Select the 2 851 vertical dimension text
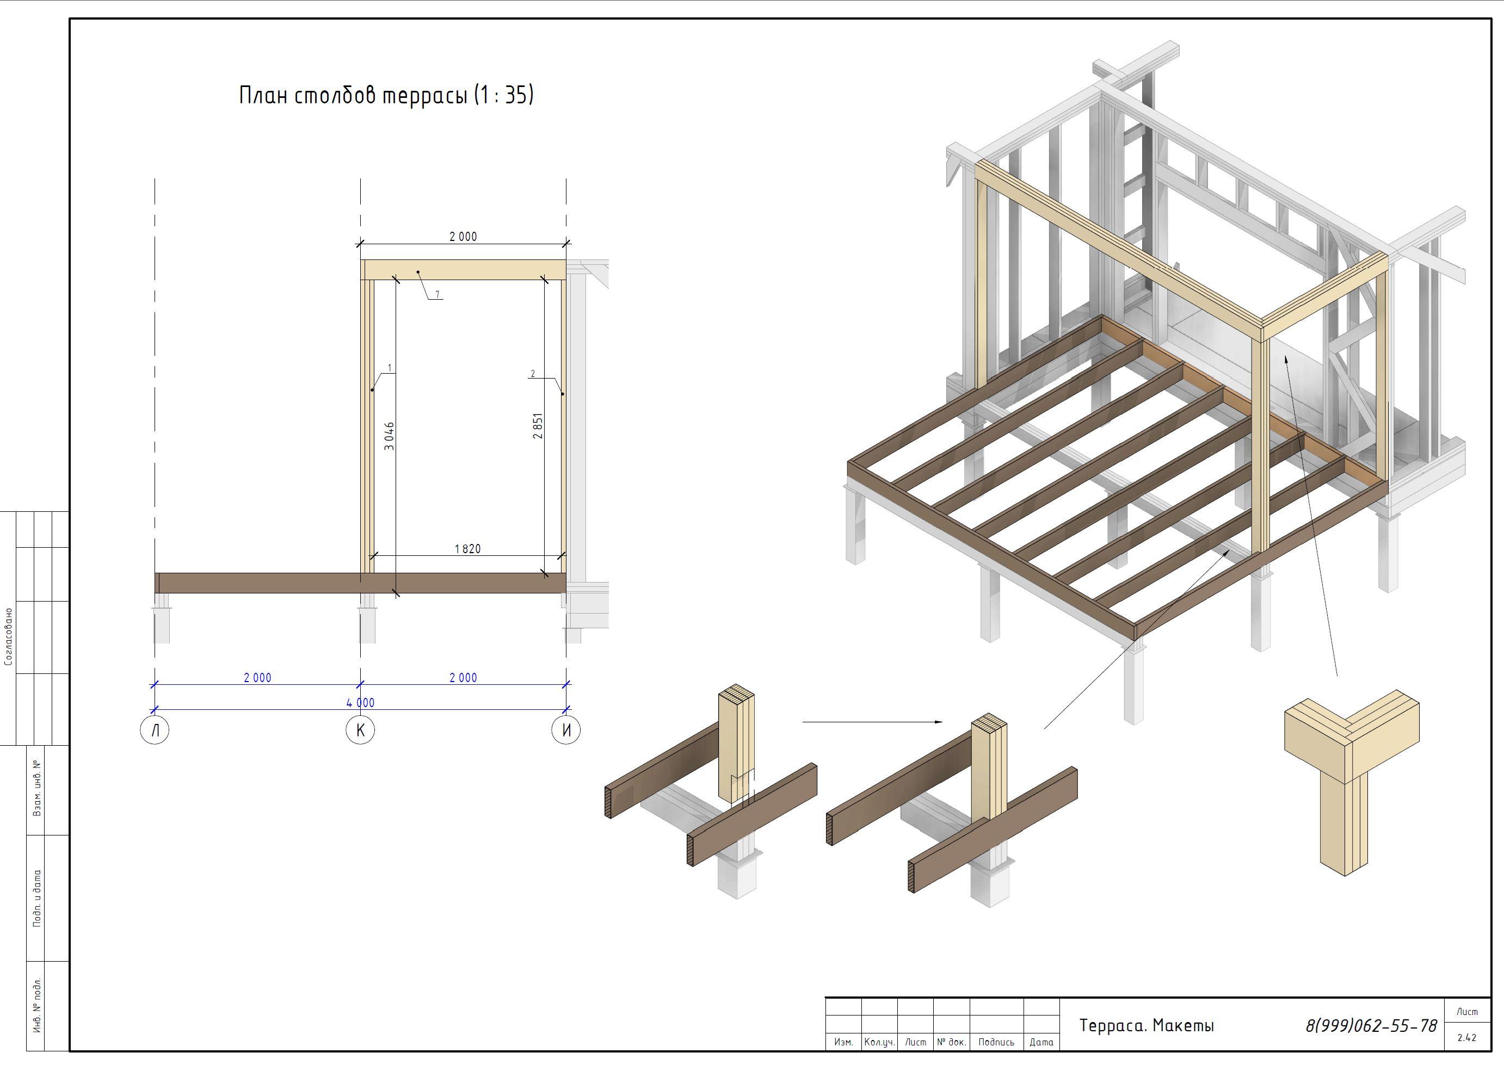This screenshot has height=1065, width=1504. (x=538, y=425)
